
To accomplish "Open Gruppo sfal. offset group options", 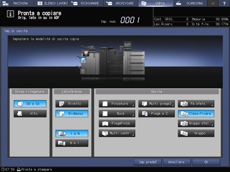I will pyautogui.click(x=196, y=123).
